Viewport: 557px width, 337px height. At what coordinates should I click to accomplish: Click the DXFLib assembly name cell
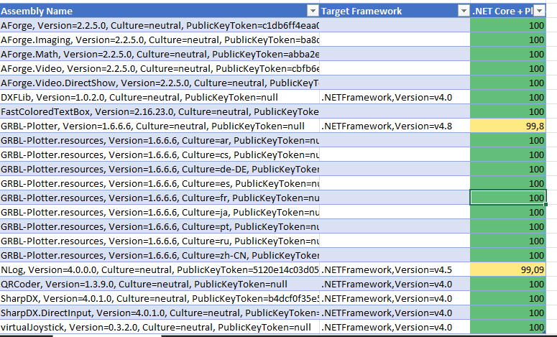tap(160, 97)
